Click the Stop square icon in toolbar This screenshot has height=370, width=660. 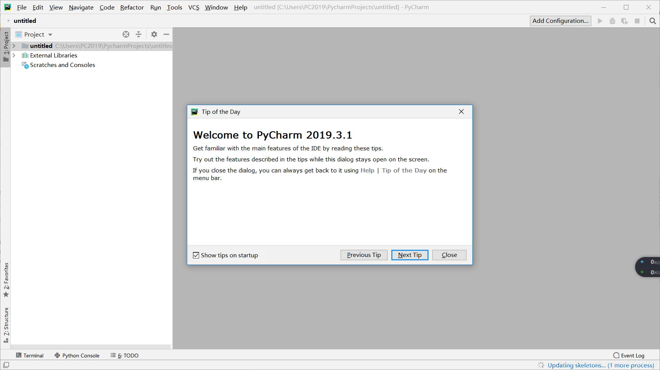[x=637, y=21]
